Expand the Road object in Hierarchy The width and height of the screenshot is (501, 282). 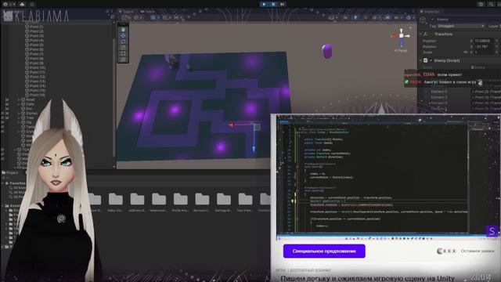[x=19, y=99]
